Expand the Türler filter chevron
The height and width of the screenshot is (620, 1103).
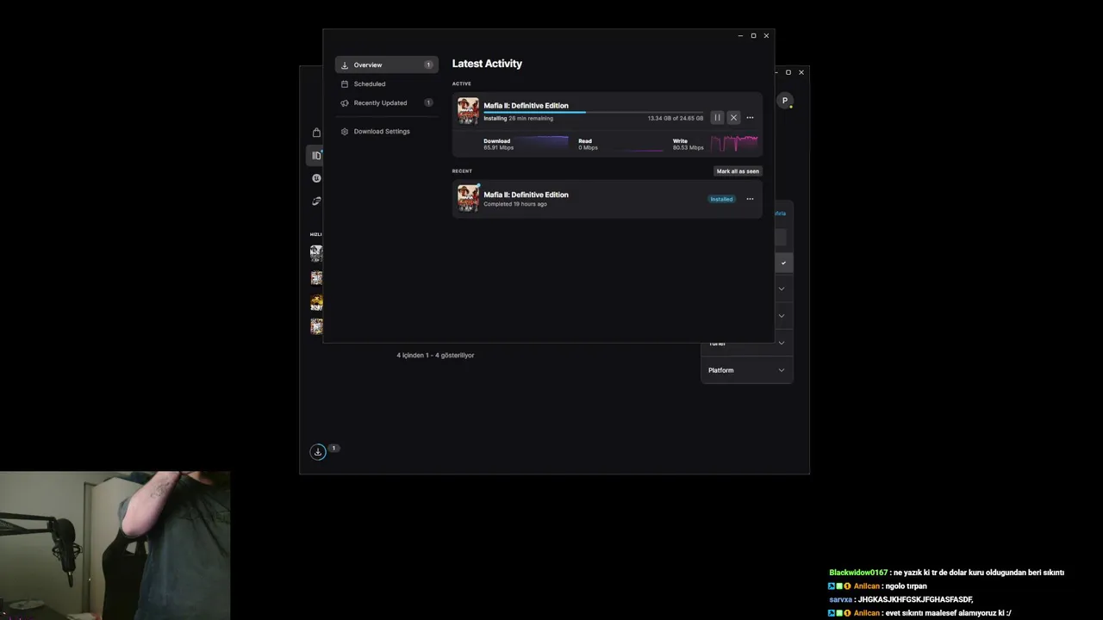point(782,343)
